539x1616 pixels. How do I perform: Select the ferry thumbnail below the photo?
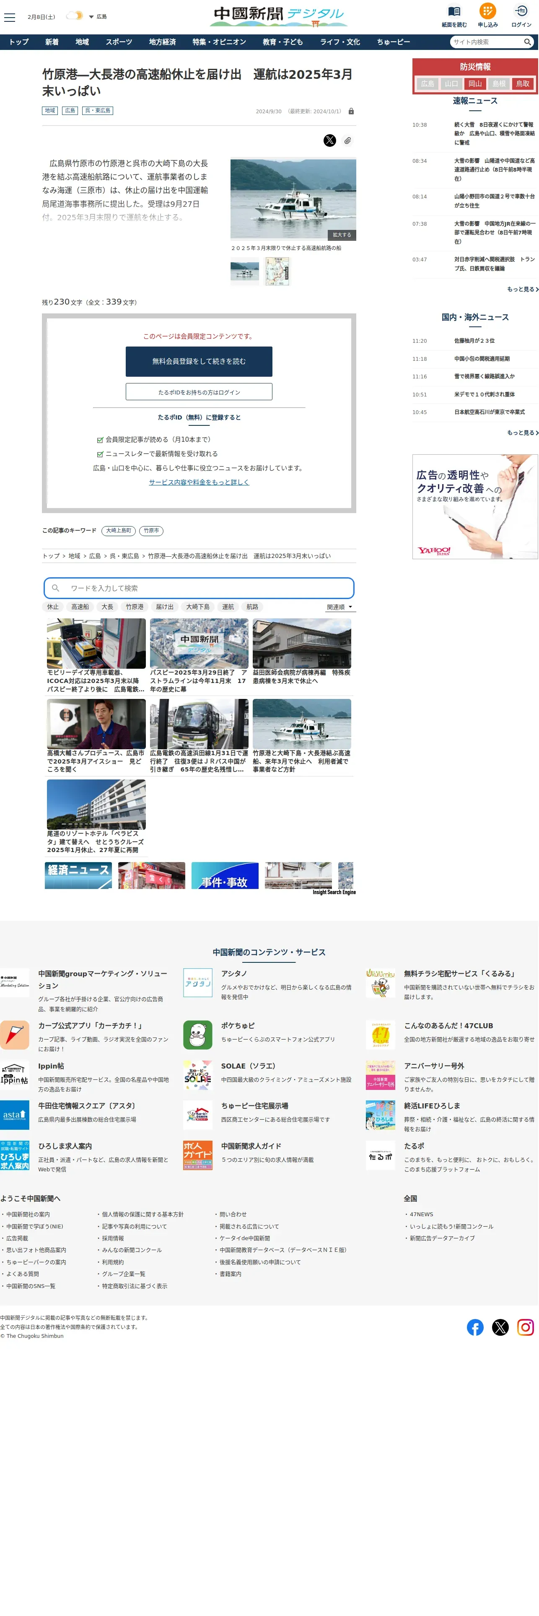coord(245,272)
